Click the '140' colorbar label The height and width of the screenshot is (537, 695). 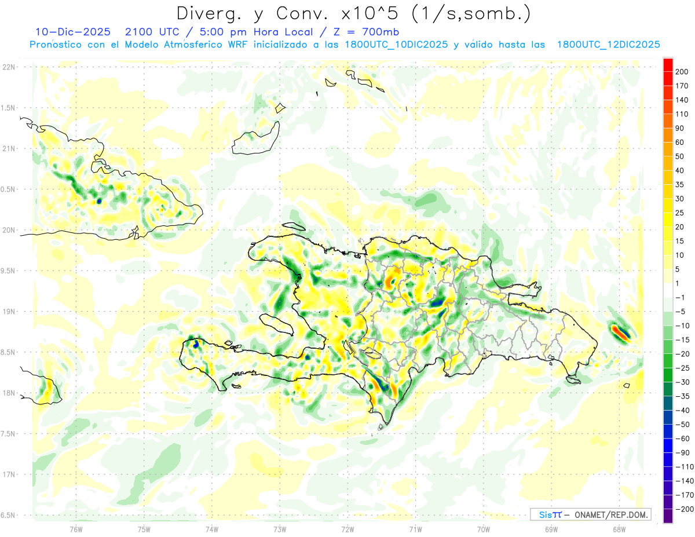tap(682, 100)
